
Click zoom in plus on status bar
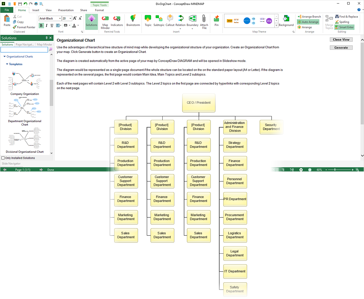coord(352,170)
